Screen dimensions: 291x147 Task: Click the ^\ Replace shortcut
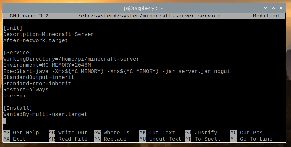pos(110,139)
